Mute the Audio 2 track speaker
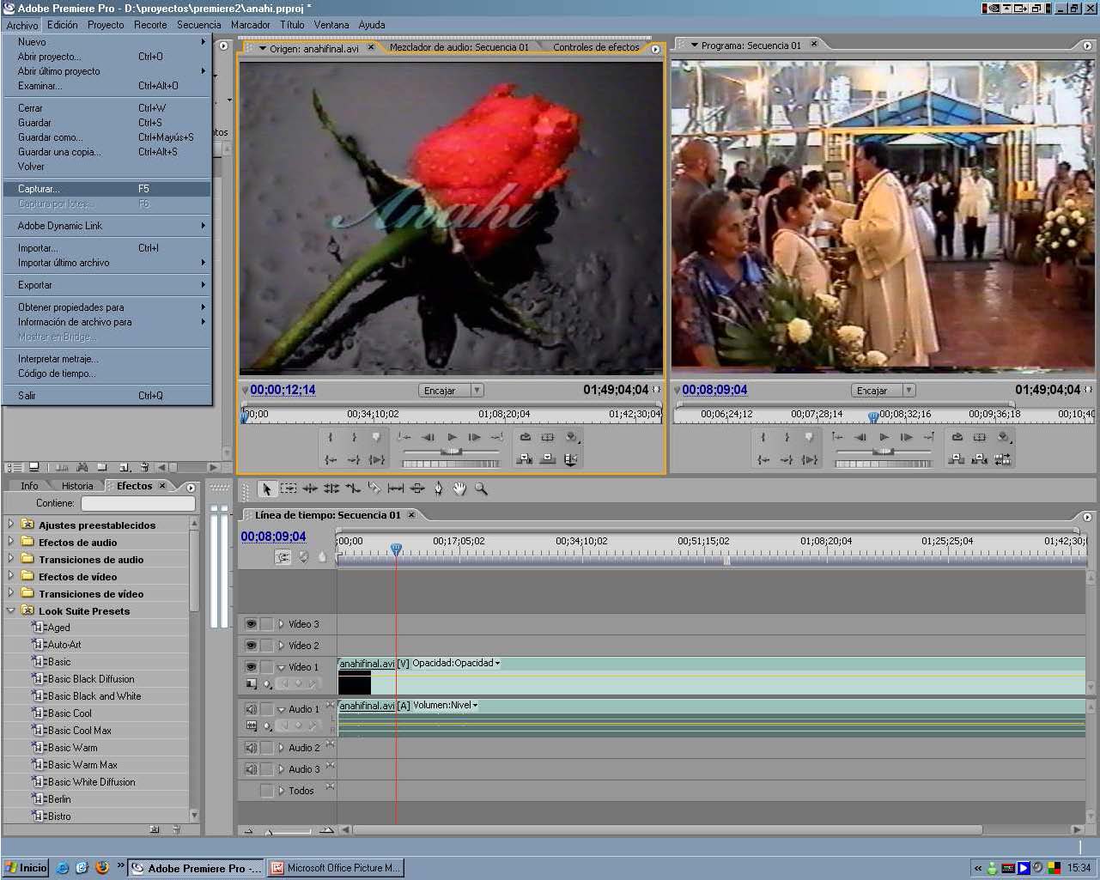Viewport: 1100px width, 880px height. pyautogui.click(x=251, y=748)
